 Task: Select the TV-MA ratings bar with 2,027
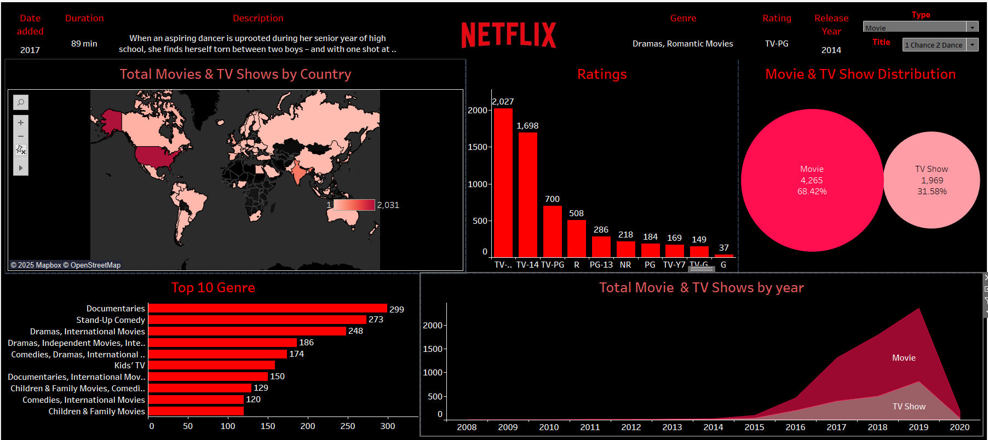pos(503,183)
